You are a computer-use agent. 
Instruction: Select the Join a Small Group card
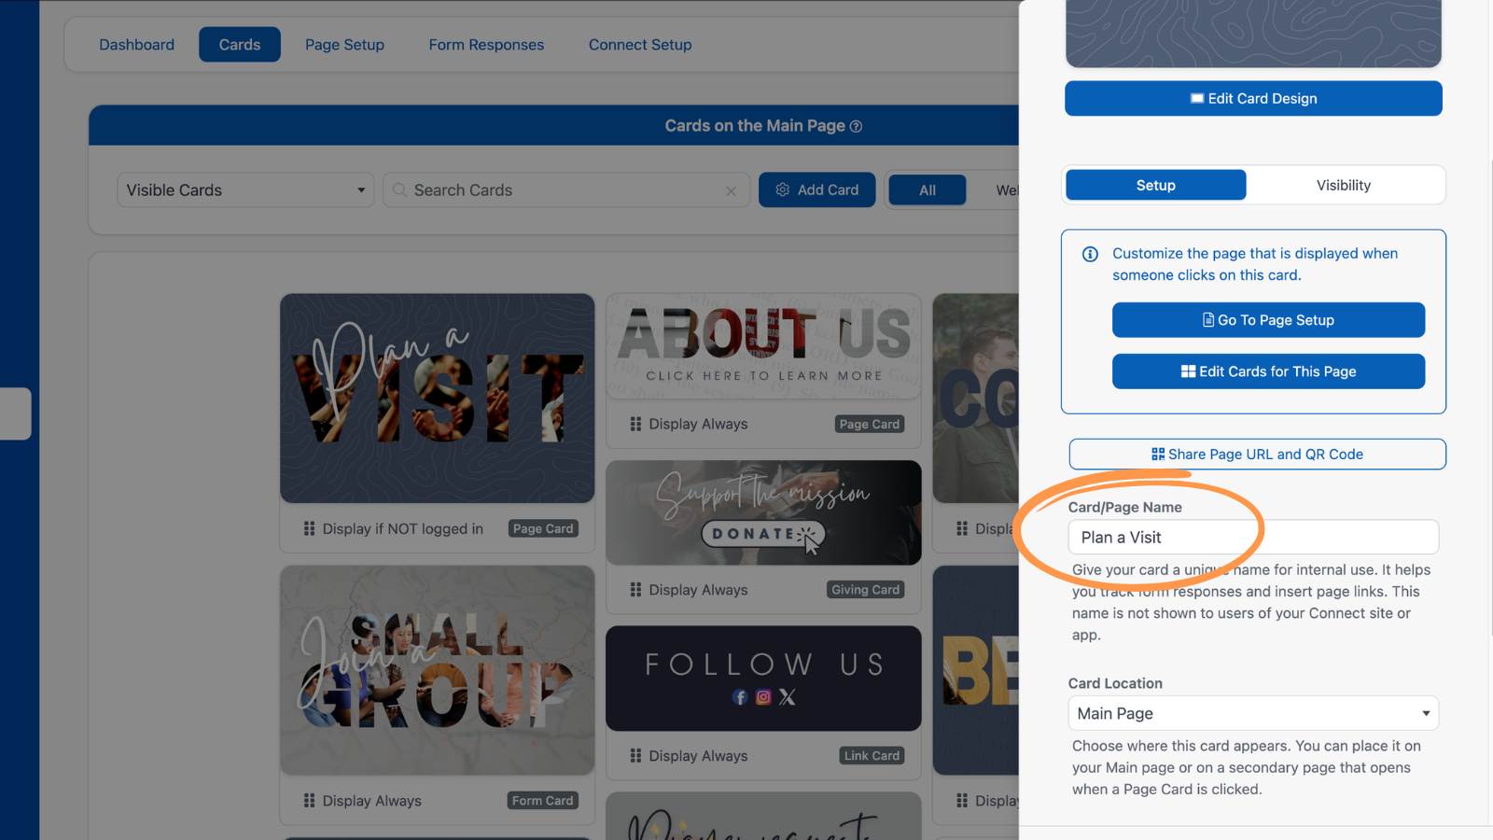[437, 670]
